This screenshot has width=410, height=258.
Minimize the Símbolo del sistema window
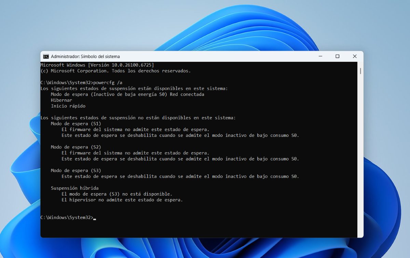[320, 56]
